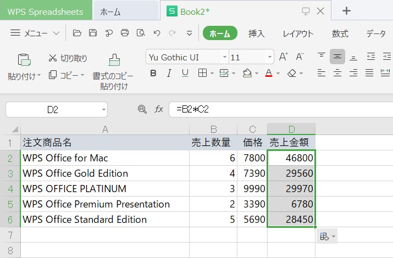Toggle underline formatting
Image resolution: width=393 pixels, height=258 pixels.
pyautogui.click(x=185, y=74)
